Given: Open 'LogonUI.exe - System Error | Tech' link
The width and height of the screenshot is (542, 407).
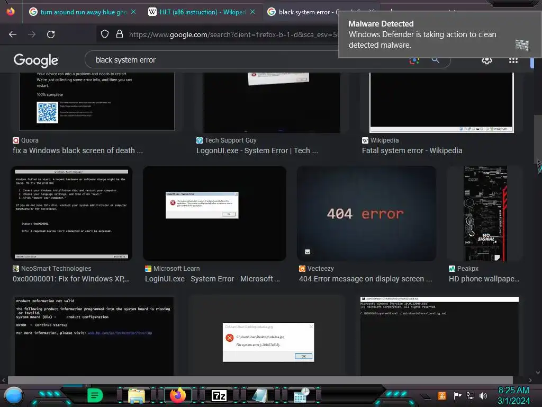Looking at the screenshot, I should coord(257,151).
